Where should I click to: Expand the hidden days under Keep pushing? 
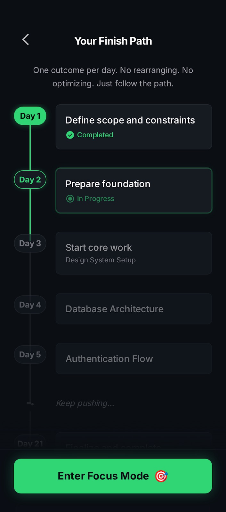(85, 403)
